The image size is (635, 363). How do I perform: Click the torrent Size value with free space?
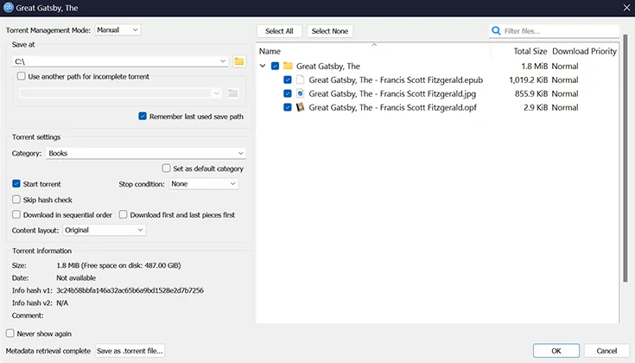[118, 265]
